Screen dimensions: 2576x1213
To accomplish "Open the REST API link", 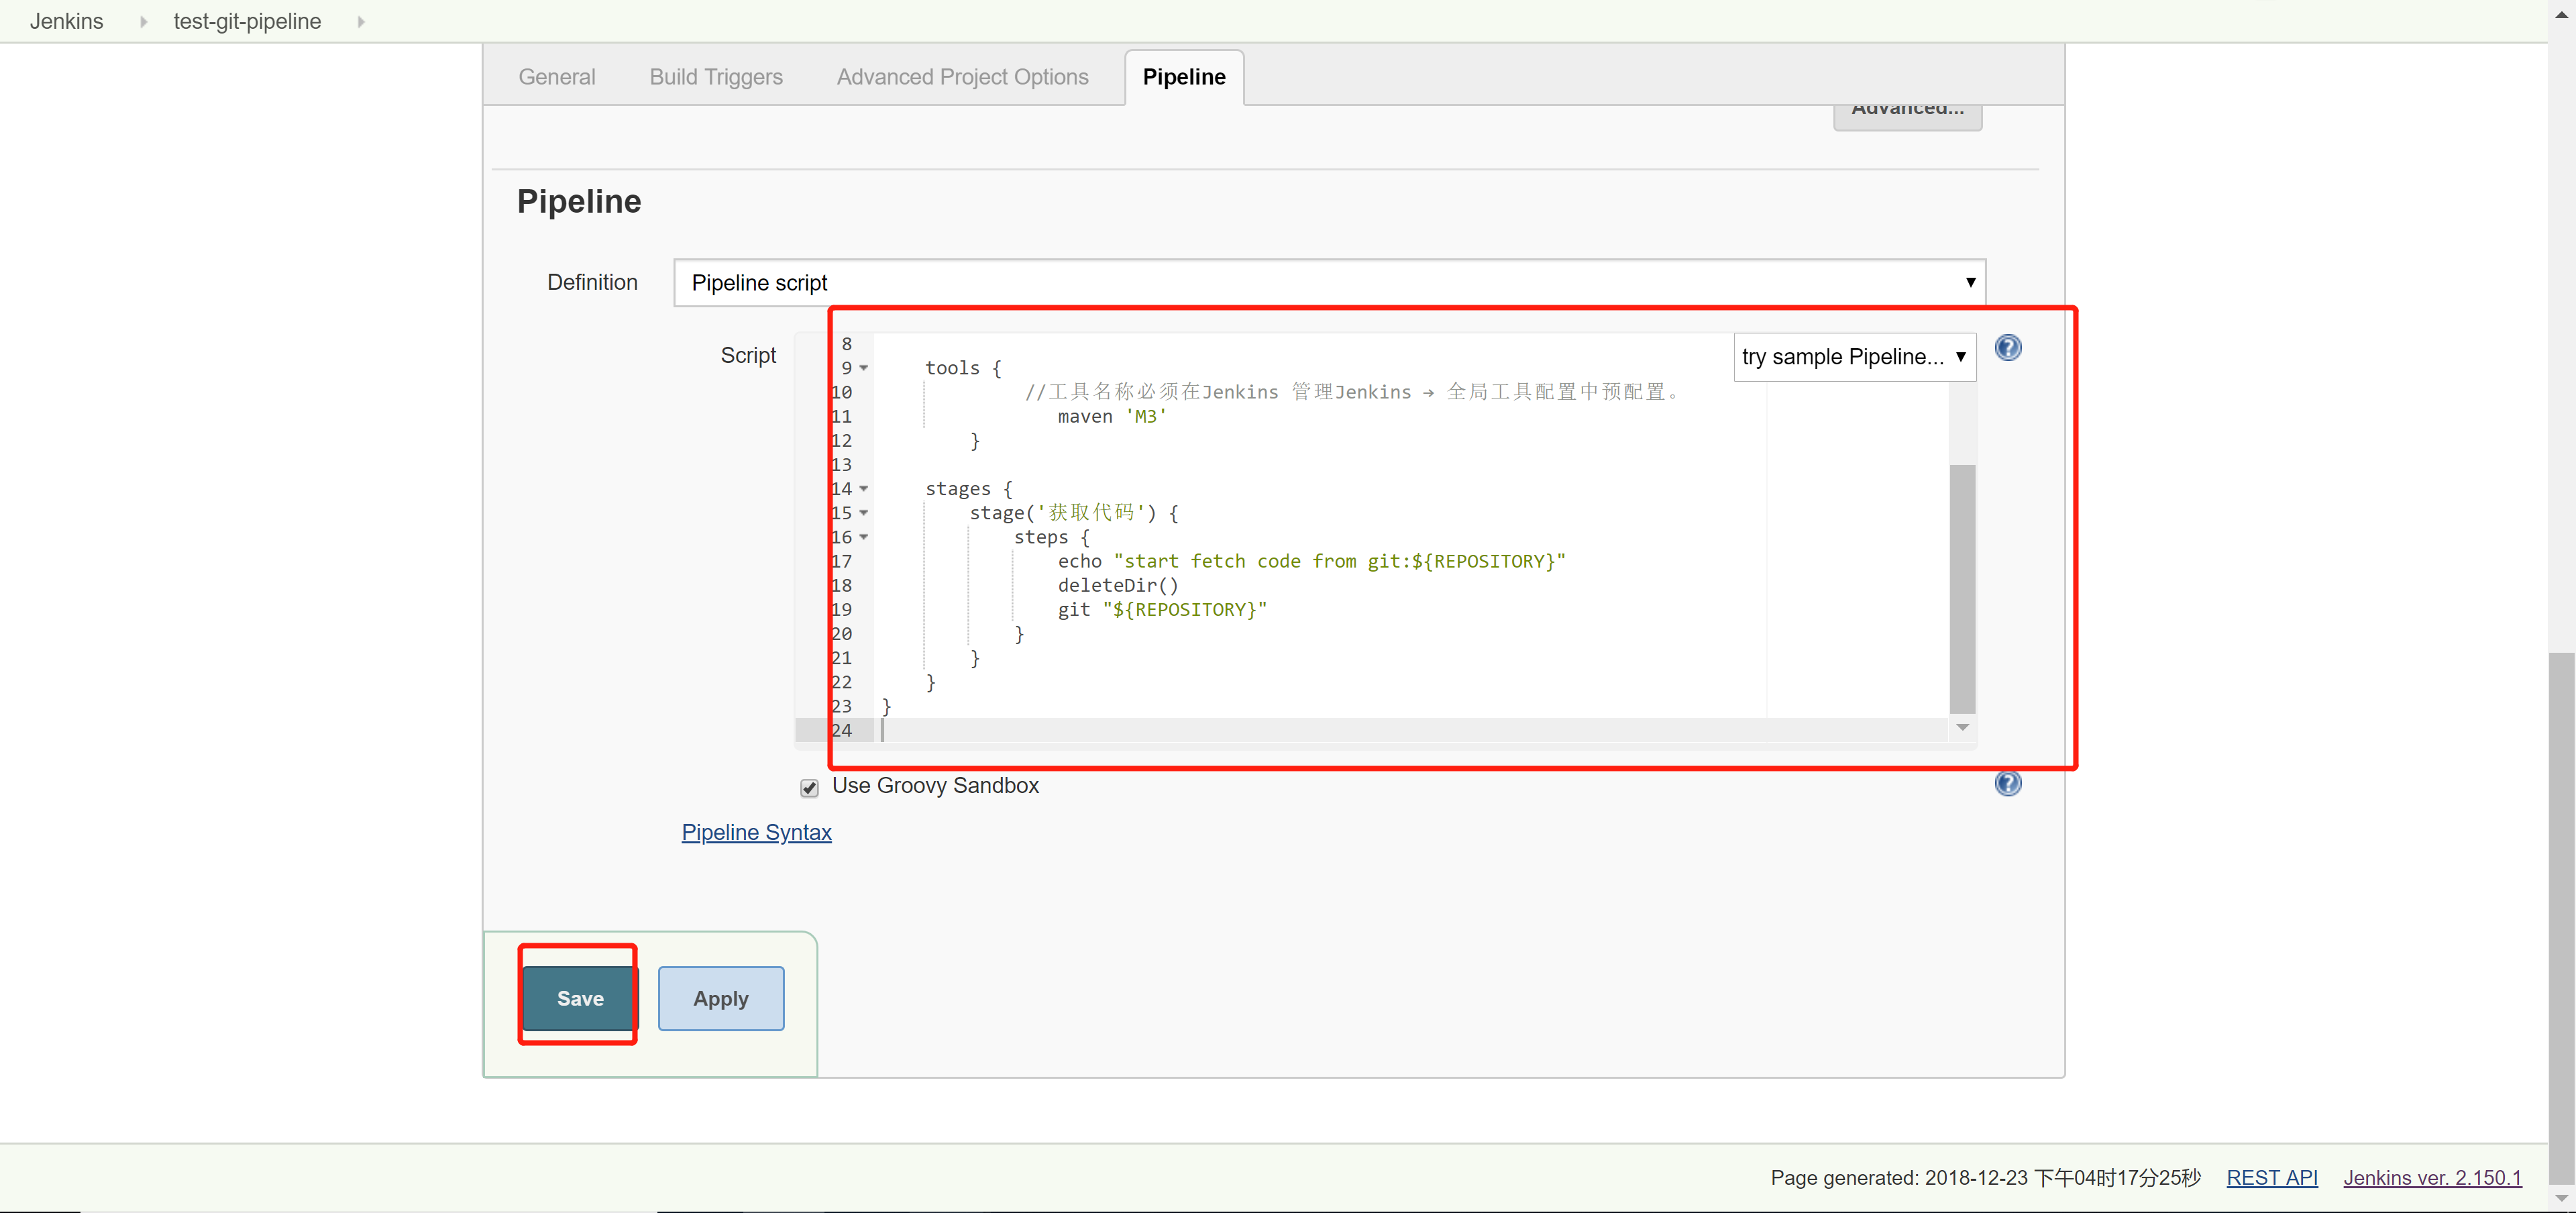I will [2271, 1177].
